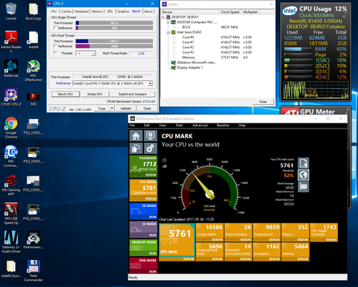Launch Total Commander from the desktop
Viewport: 358px width, 287px height.
pyautogui.click(x=34, y=271)
